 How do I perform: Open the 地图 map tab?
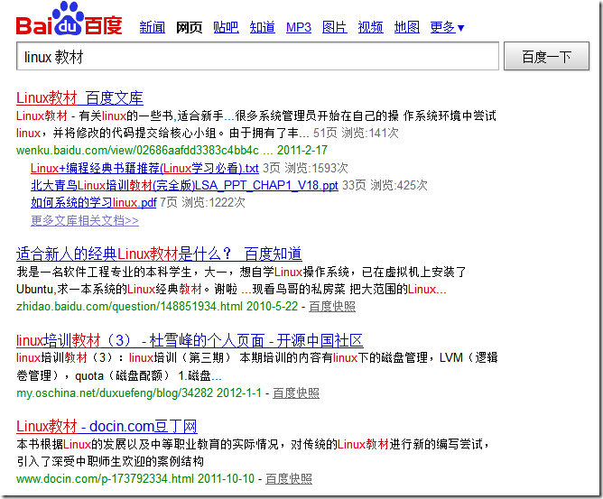click(407, 27)
